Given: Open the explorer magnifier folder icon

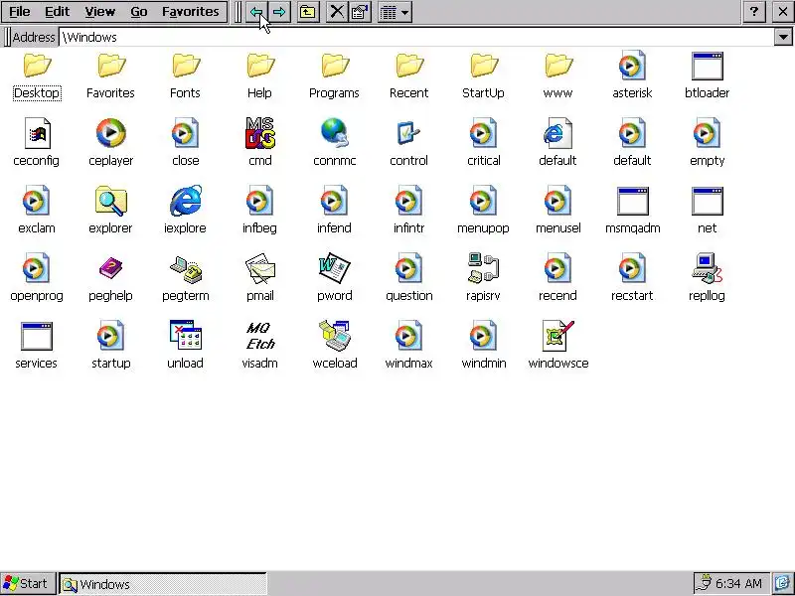Looking at the screenshot, I should (x=110, y=201).
